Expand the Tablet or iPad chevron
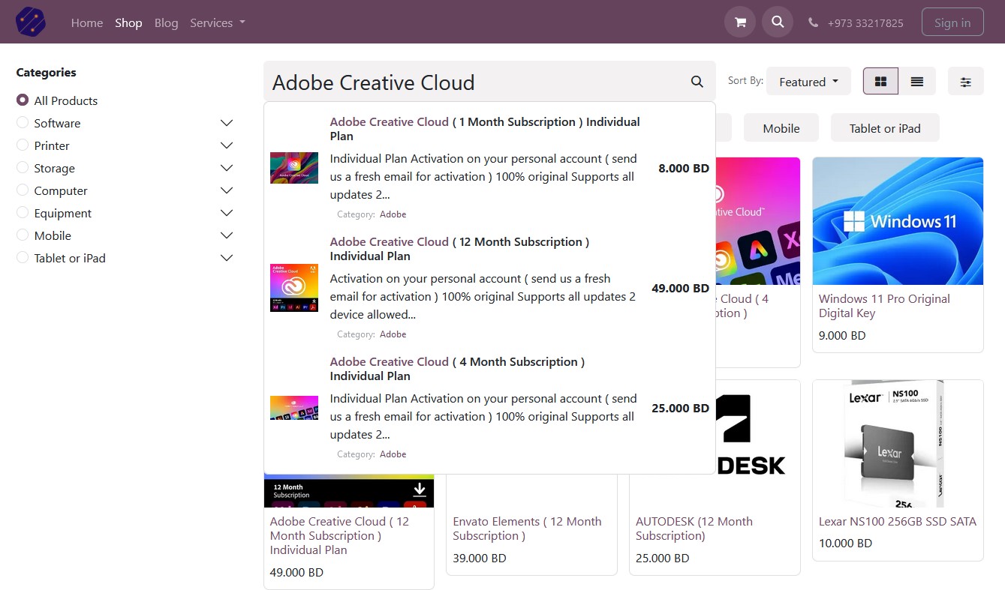 tap(227, 258)
